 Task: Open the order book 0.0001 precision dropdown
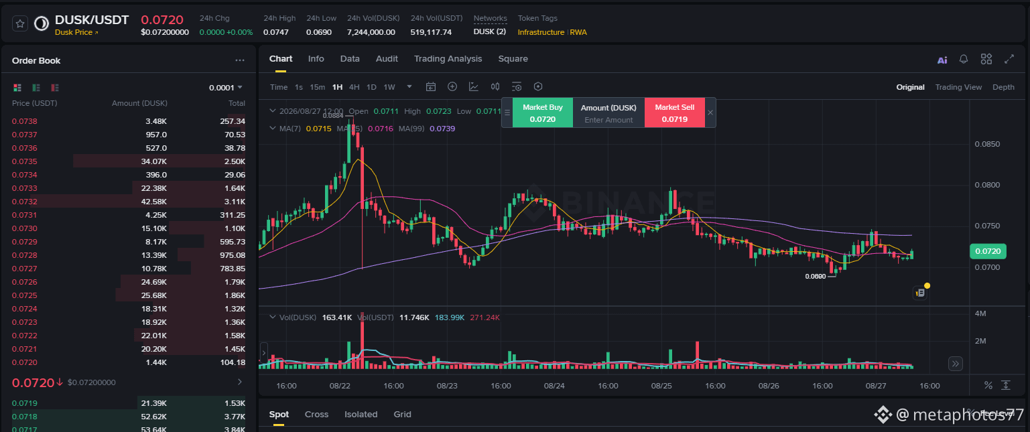tap(226, 88)
